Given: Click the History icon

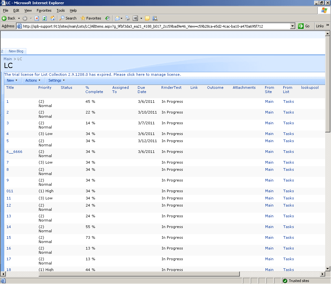Looking at the screenshot, I should [x=108, y=19].
